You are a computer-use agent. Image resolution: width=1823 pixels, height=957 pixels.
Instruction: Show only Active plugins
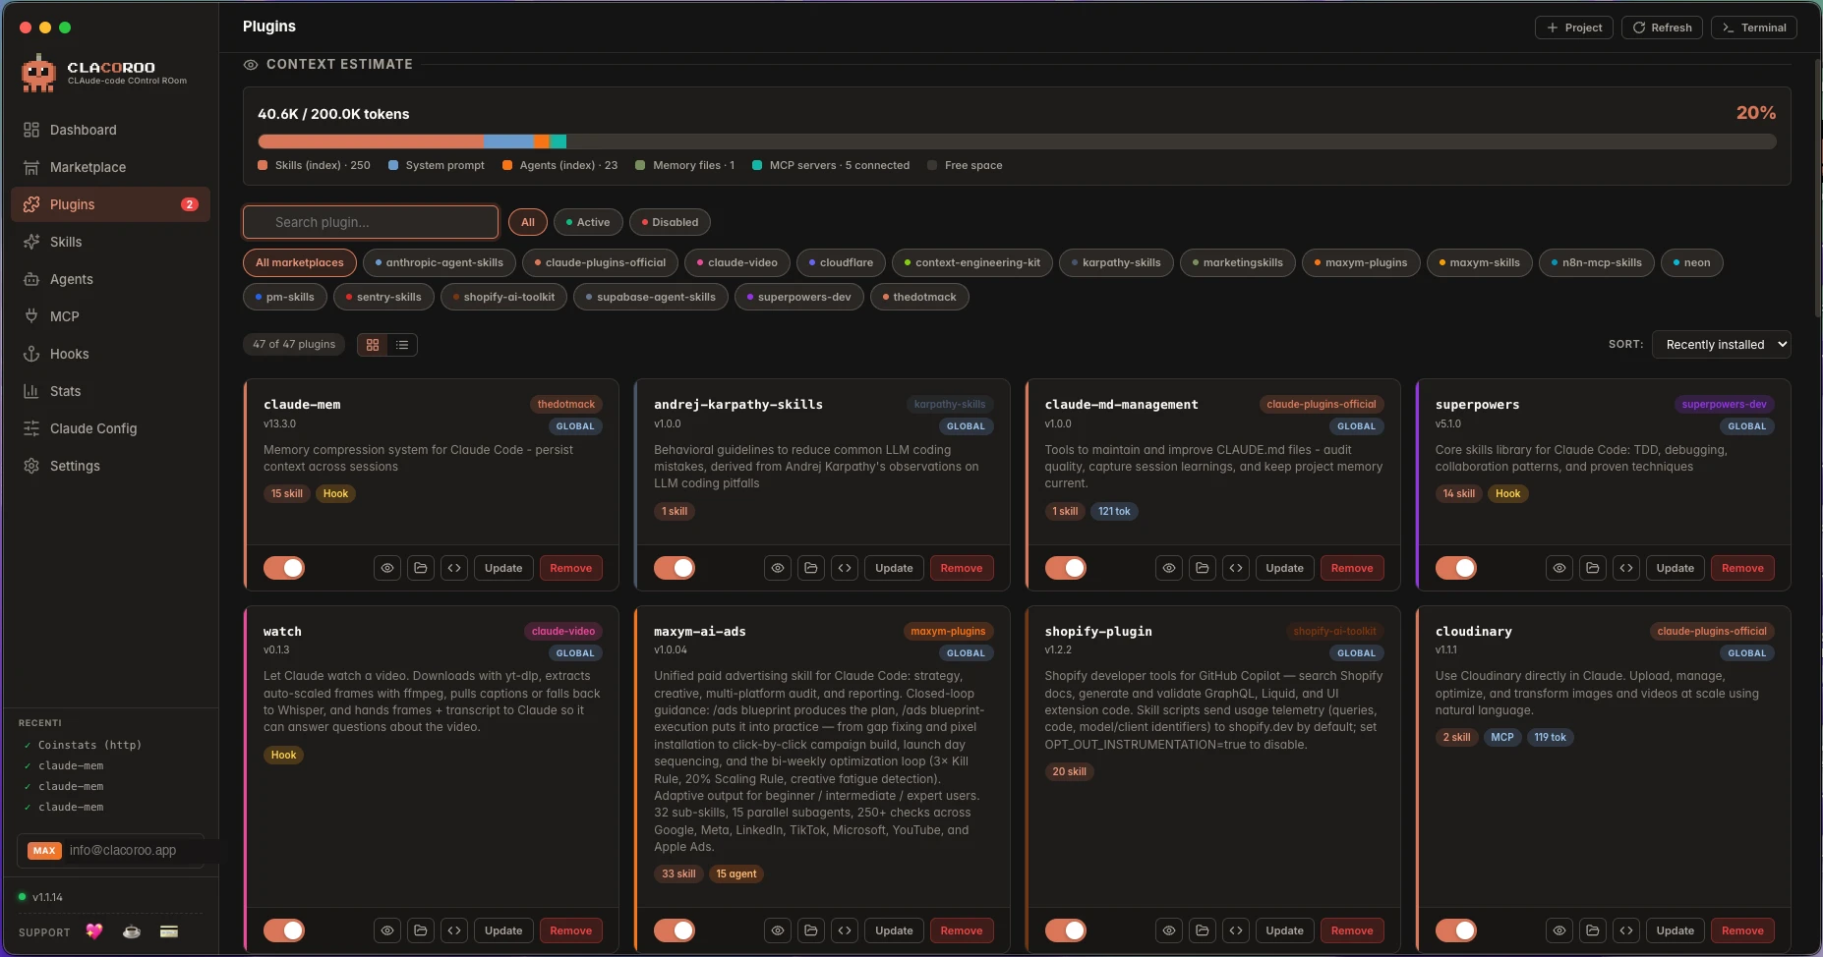coord(588,222)
